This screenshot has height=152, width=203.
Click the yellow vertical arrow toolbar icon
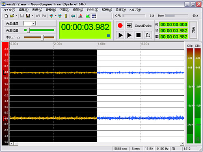tap(66, 16)
